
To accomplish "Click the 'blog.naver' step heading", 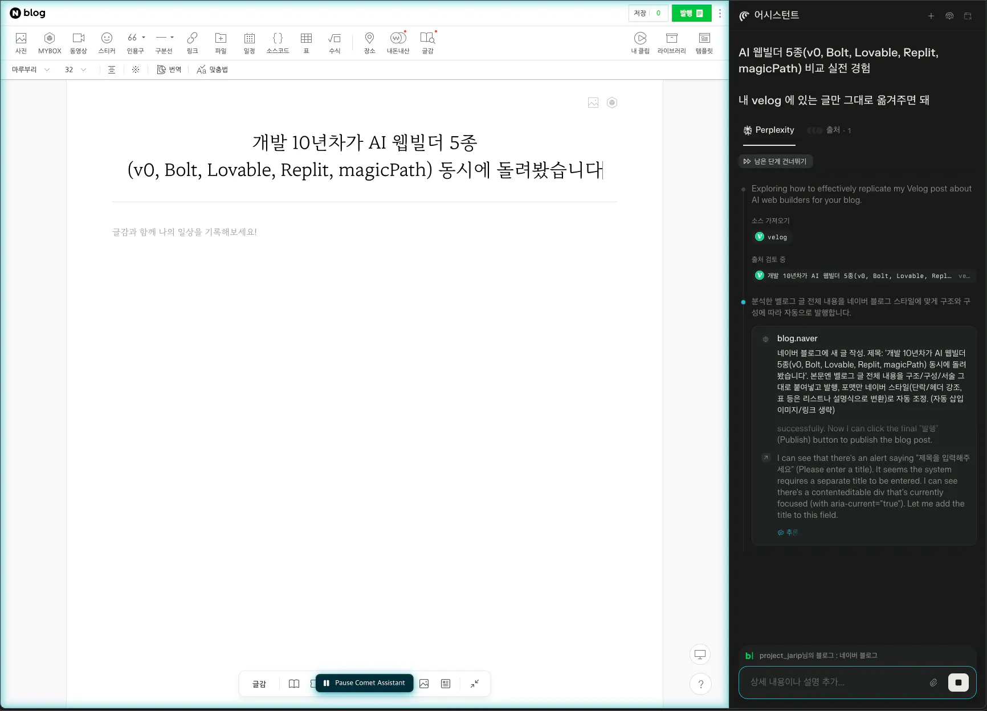I will click(797, 338).
